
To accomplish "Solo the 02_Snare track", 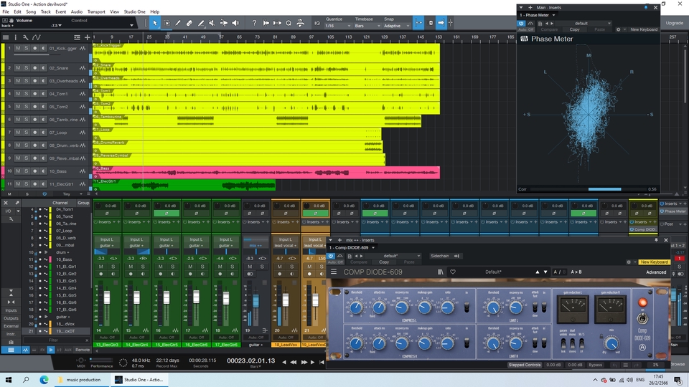I will [x=27, y=68].
